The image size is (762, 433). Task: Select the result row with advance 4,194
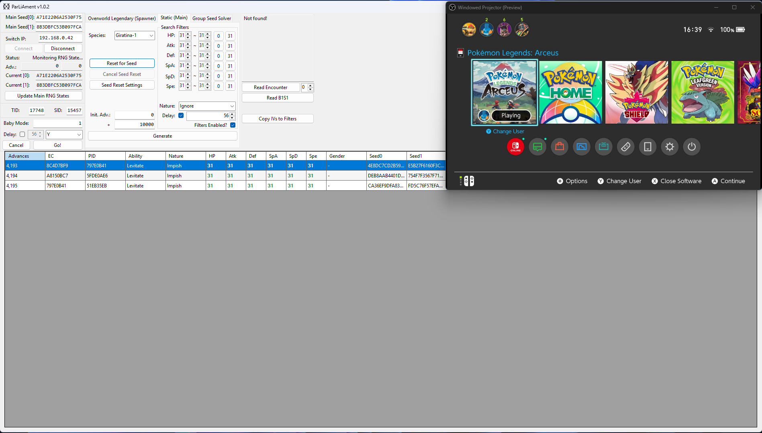(225, 176)
